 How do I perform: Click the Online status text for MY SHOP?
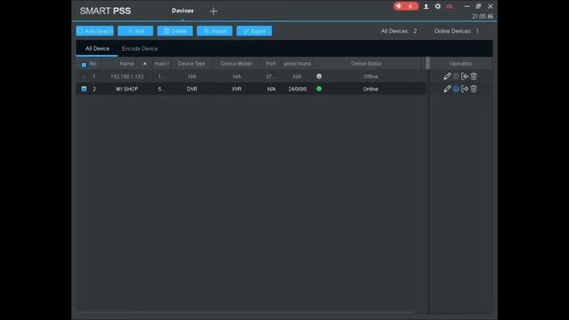point(371,89)
